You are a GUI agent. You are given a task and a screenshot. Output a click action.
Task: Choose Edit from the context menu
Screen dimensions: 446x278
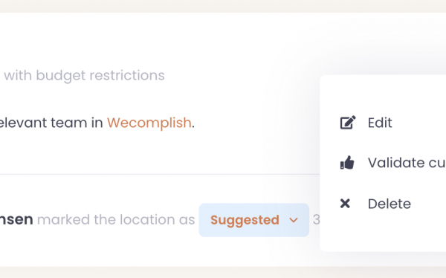coord(380,123)
